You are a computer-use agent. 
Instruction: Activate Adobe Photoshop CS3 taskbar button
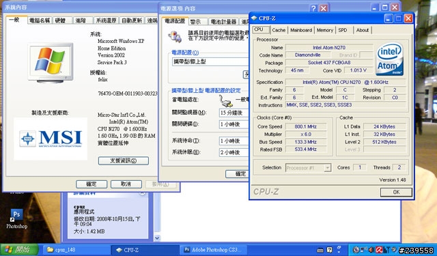pos(213,250)
